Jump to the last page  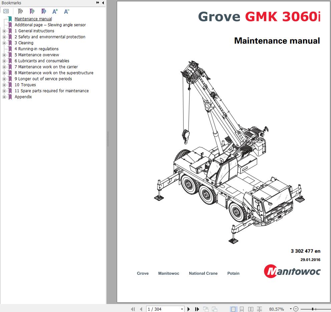[x=197, y=309]
